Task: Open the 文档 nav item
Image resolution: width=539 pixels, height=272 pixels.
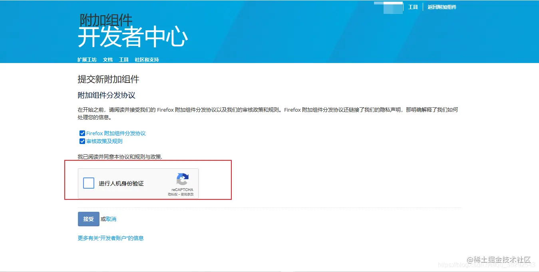Action: (x=108, y=60)
